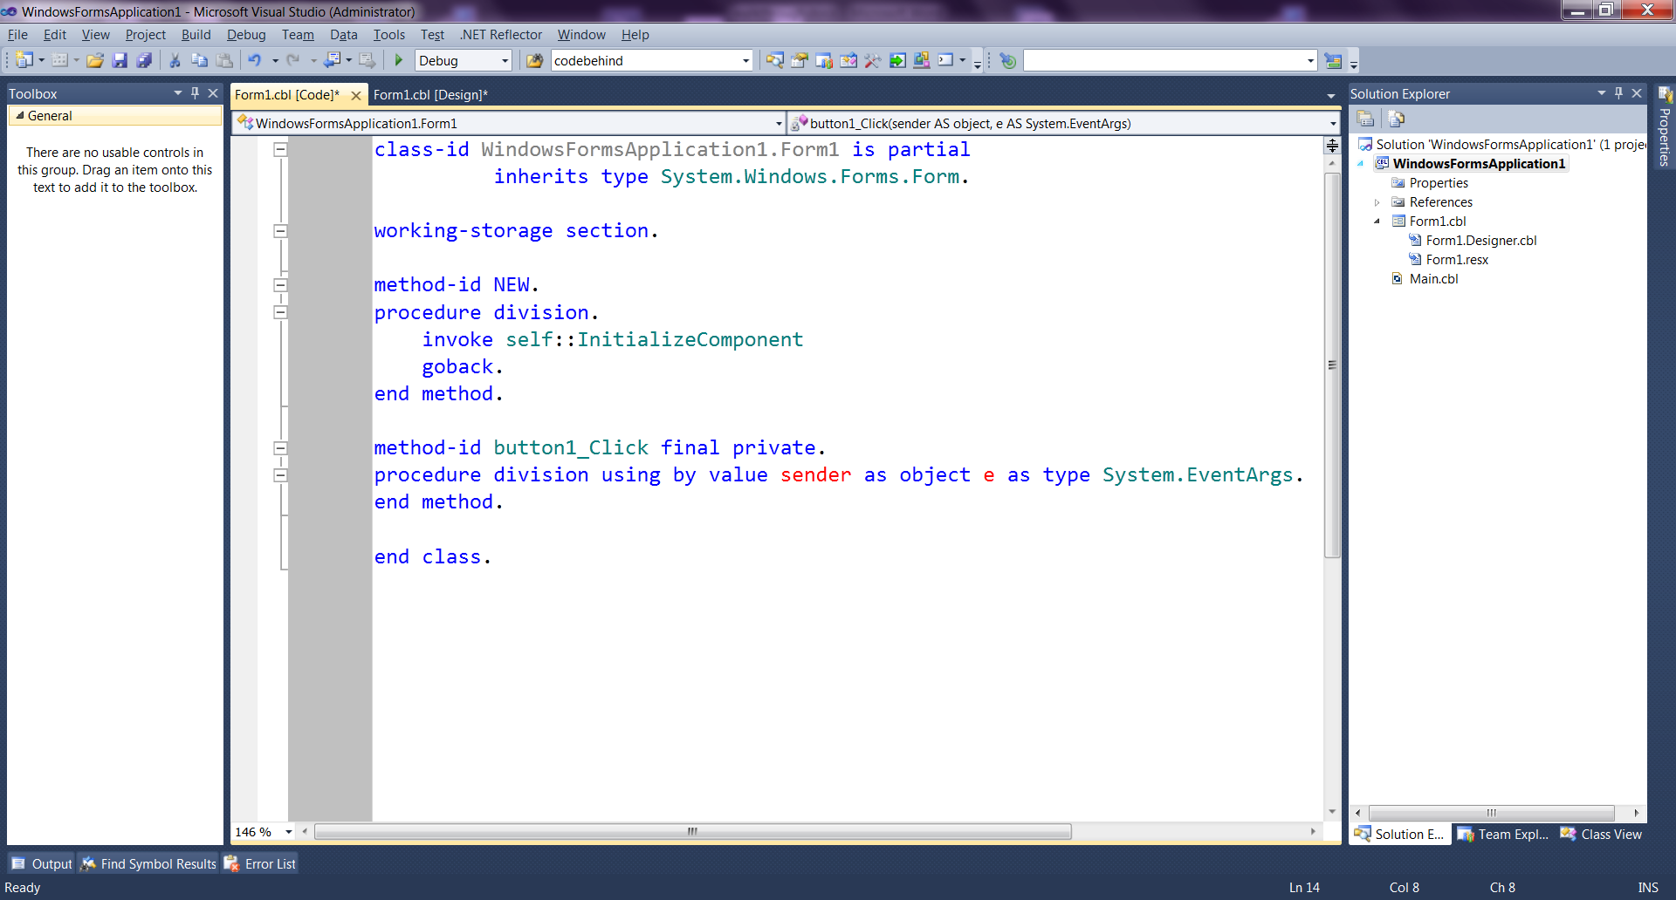Click the green arrow Start Page icon
The image size is (1676, 900).
tap(896, 60)
